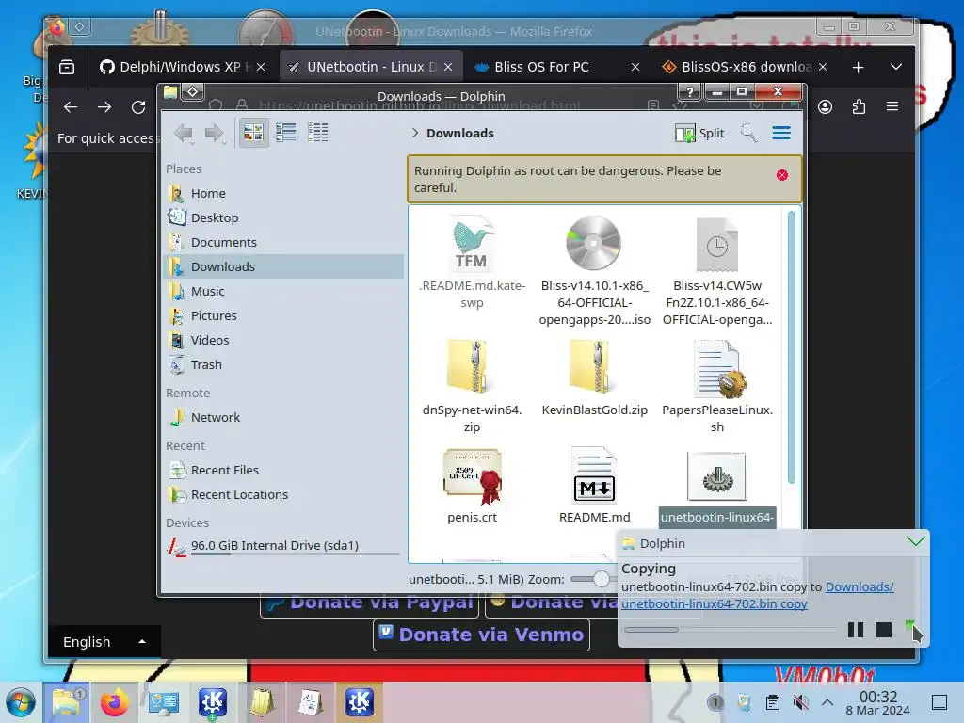Select the .crt certificate file
Screen dimensions: 964x723
click(x=472, y=486)
